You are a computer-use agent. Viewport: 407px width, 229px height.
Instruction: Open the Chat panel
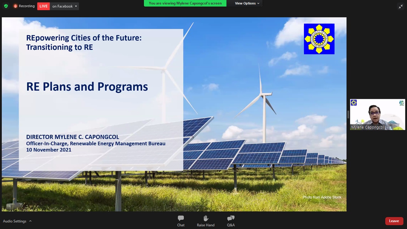point(181,221)
